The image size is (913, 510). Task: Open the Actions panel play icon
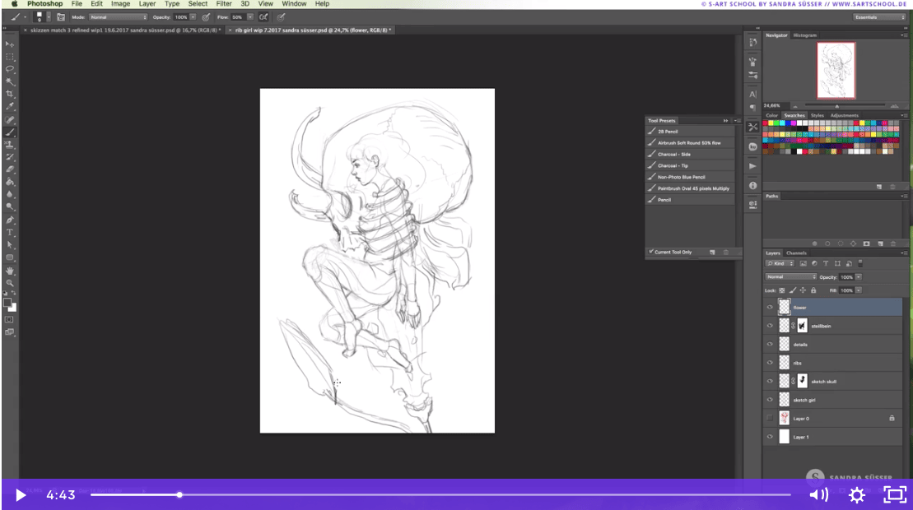pos(753,166)
